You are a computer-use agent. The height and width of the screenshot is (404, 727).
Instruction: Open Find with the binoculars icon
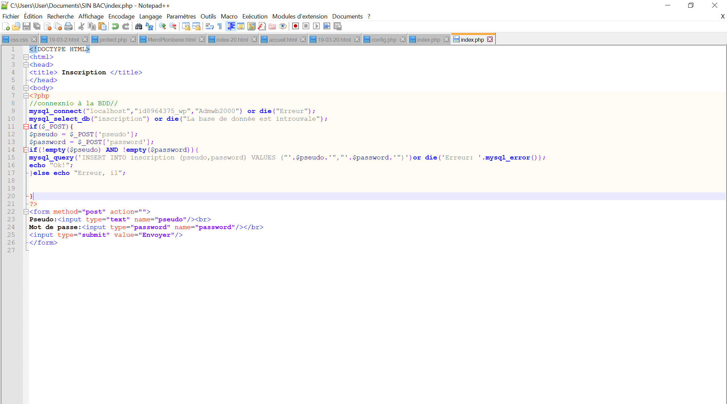(x=139, y=26)
